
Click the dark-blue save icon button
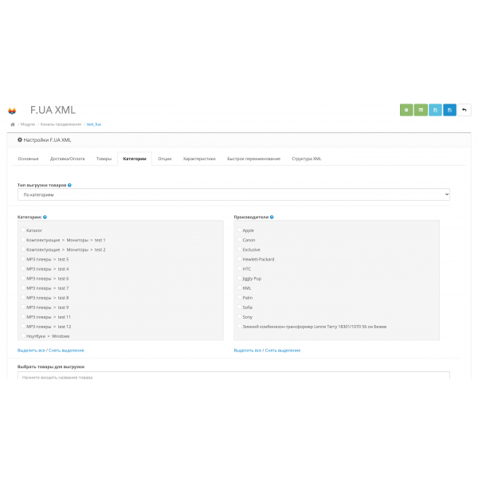pyautogui.click(x=449, y=110)
